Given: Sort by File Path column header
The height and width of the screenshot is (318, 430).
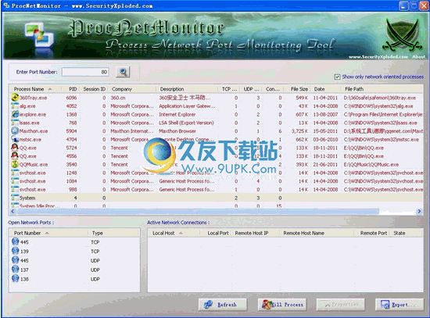Looking at the screenshot, I should click(x=382, y=89).
